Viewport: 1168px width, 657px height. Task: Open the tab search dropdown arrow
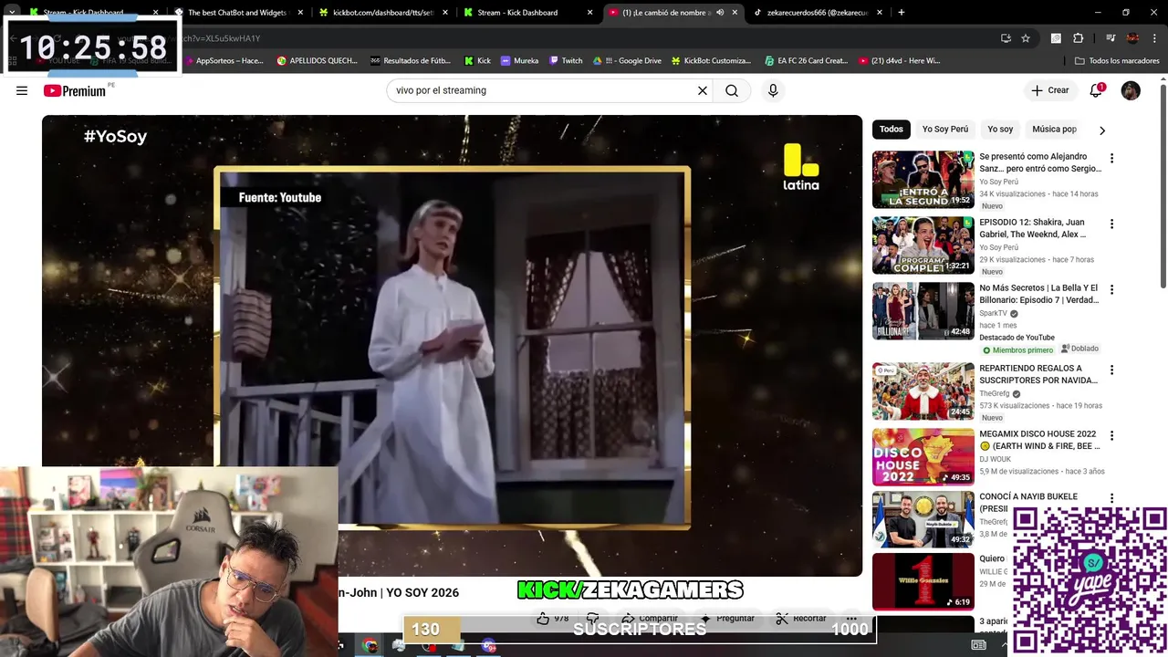(x=11, y=13)
